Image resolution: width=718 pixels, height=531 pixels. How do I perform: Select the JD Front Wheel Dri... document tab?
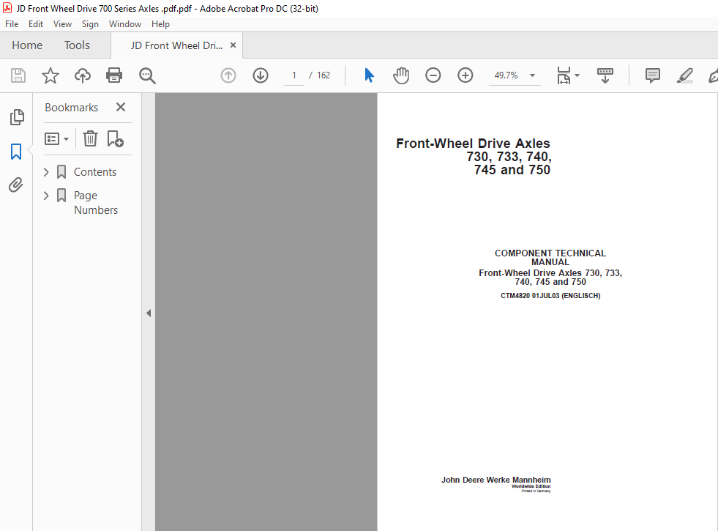(x=176, y=45)
